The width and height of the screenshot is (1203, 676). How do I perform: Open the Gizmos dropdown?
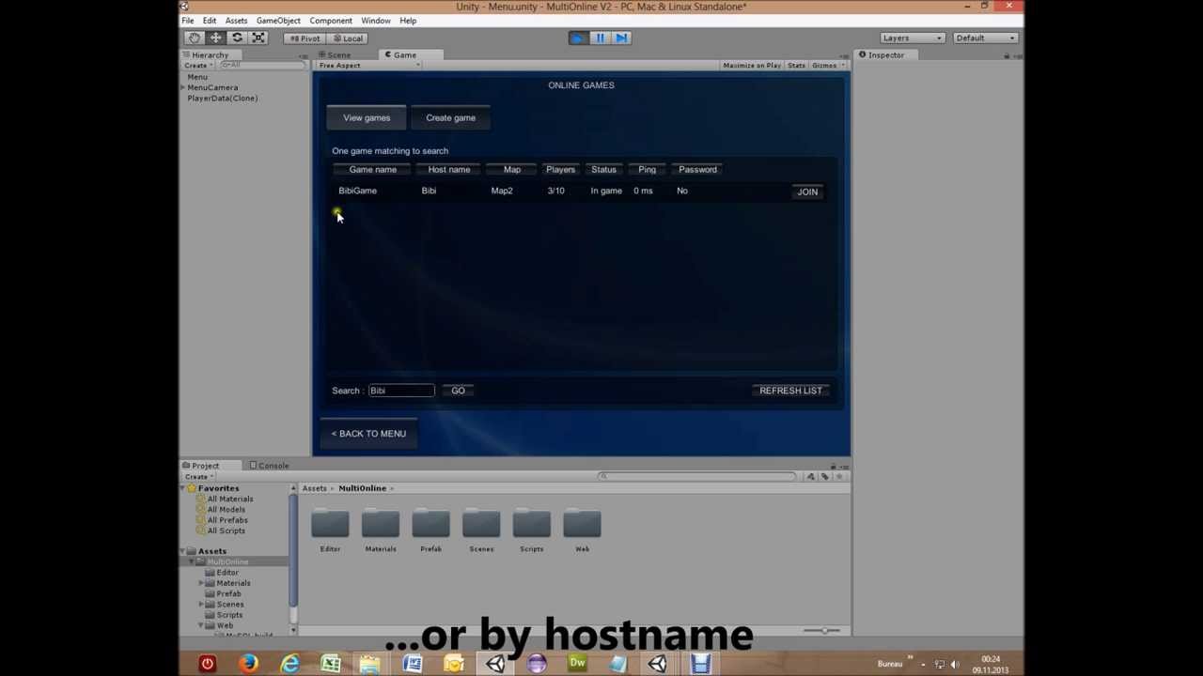(x=827, y=66)
